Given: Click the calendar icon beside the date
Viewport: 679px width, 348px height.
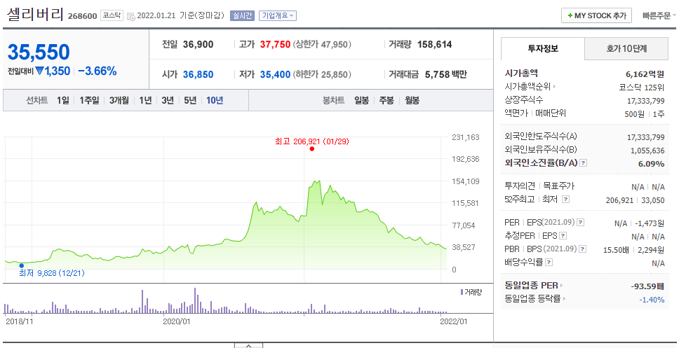Looking at the screenshot, I should [x=130, y=16].
